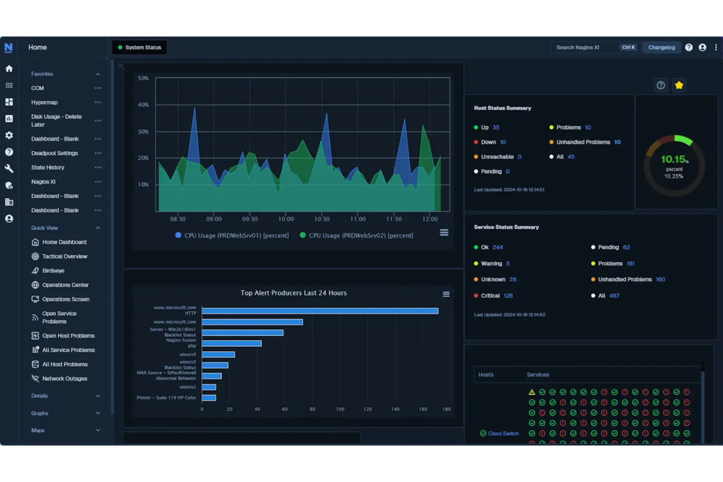Viewport: 723px width, 482px height.
Task: Open the CPU graph hamburger menu
Action: [444, 232]
